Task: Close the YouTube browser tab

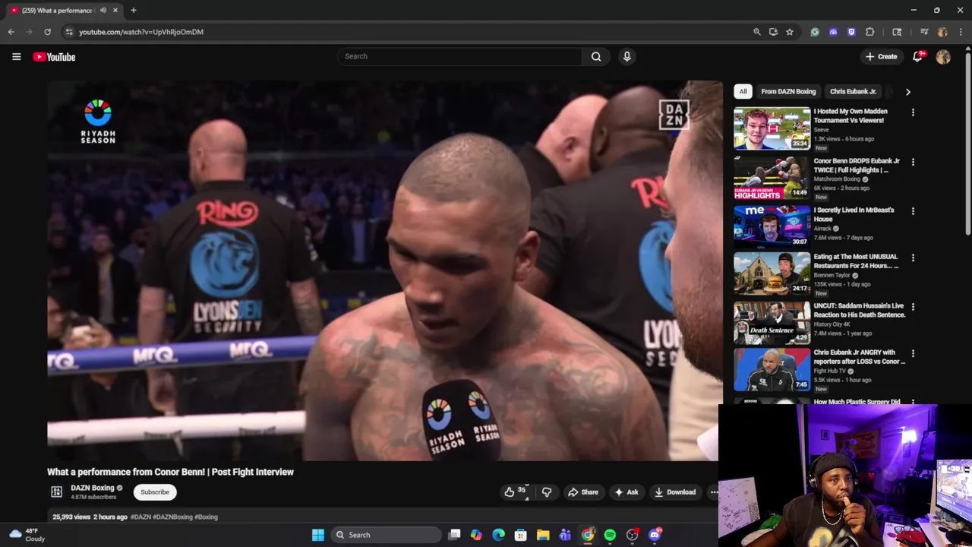Action: coord(116,11)
